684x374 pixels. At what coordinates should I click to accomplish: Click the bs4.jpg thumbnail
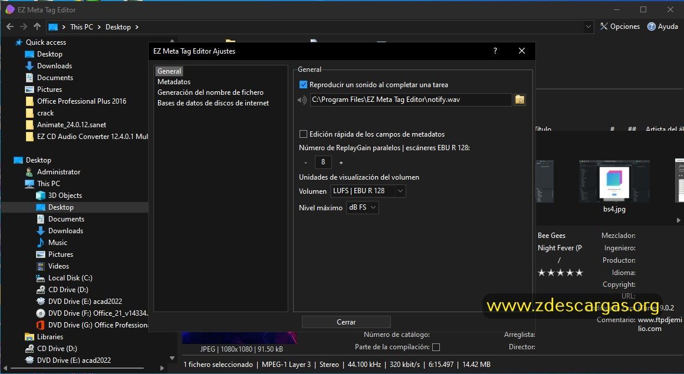[614, 181]
